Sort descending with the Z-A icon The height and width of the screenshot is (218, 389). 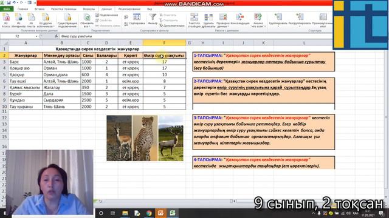126,24
